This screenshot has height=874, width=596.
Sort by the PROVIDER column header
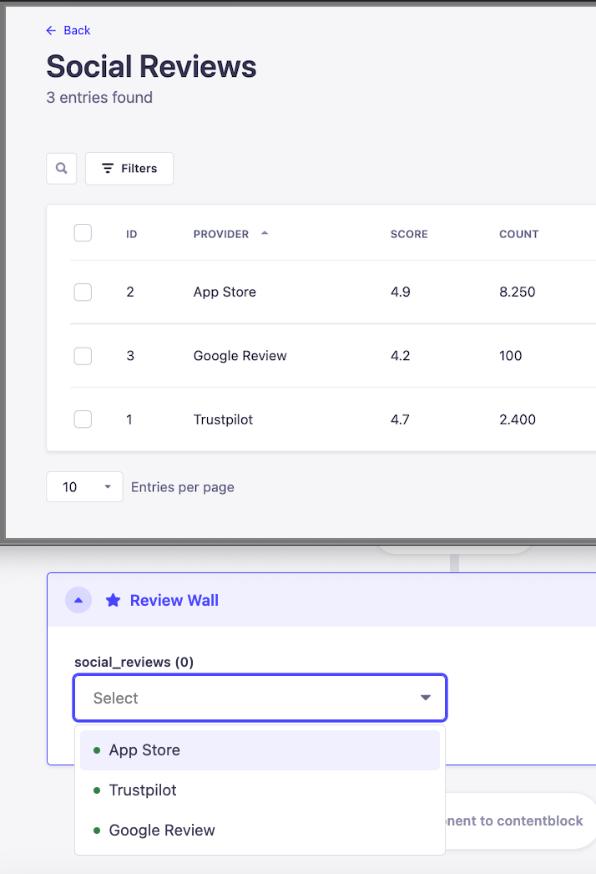point(221,234)
